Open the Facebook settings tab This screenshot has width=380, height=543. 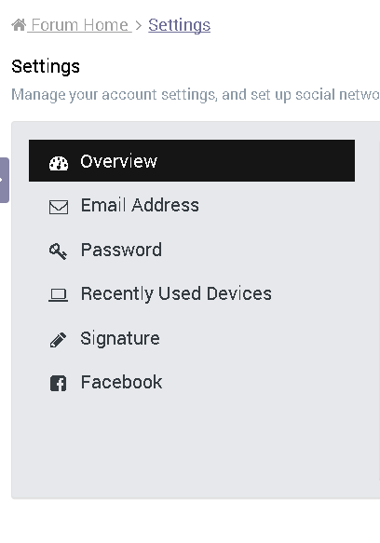pos(192,382)
